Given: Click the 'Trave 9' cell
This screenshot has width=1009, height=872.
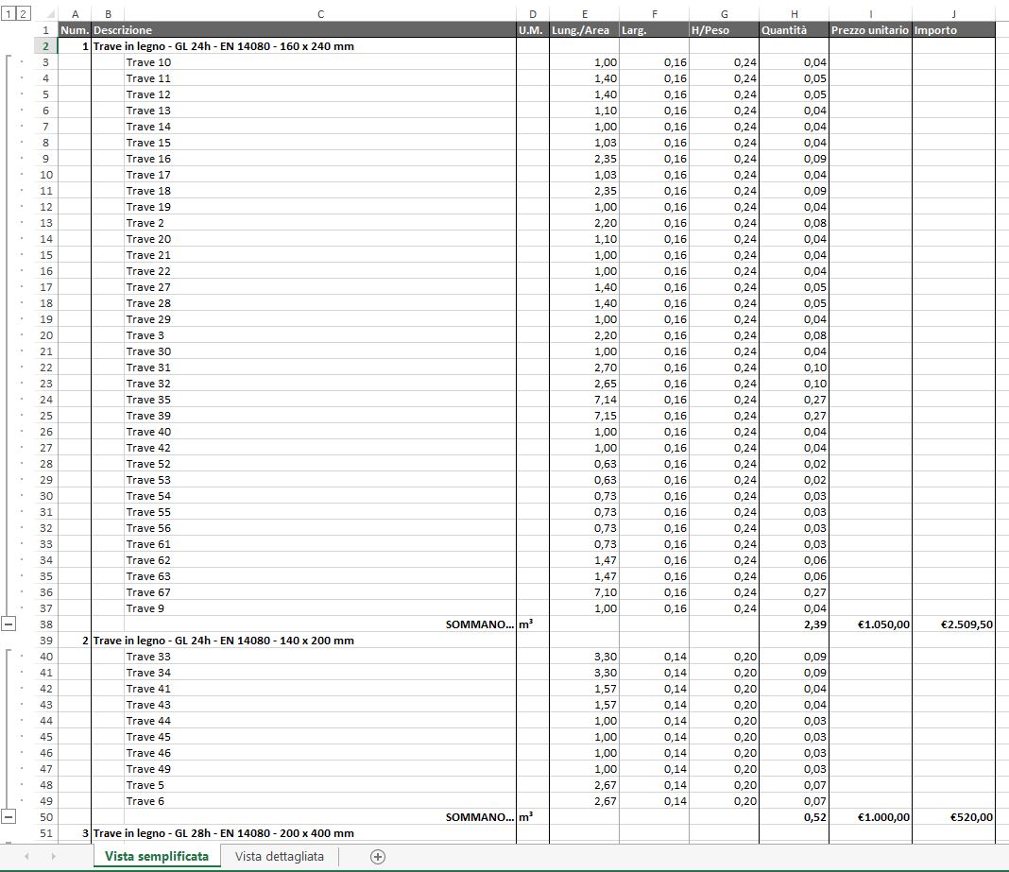Looking at the screenshot, I should pyautogui.click(x=320, y=608).
